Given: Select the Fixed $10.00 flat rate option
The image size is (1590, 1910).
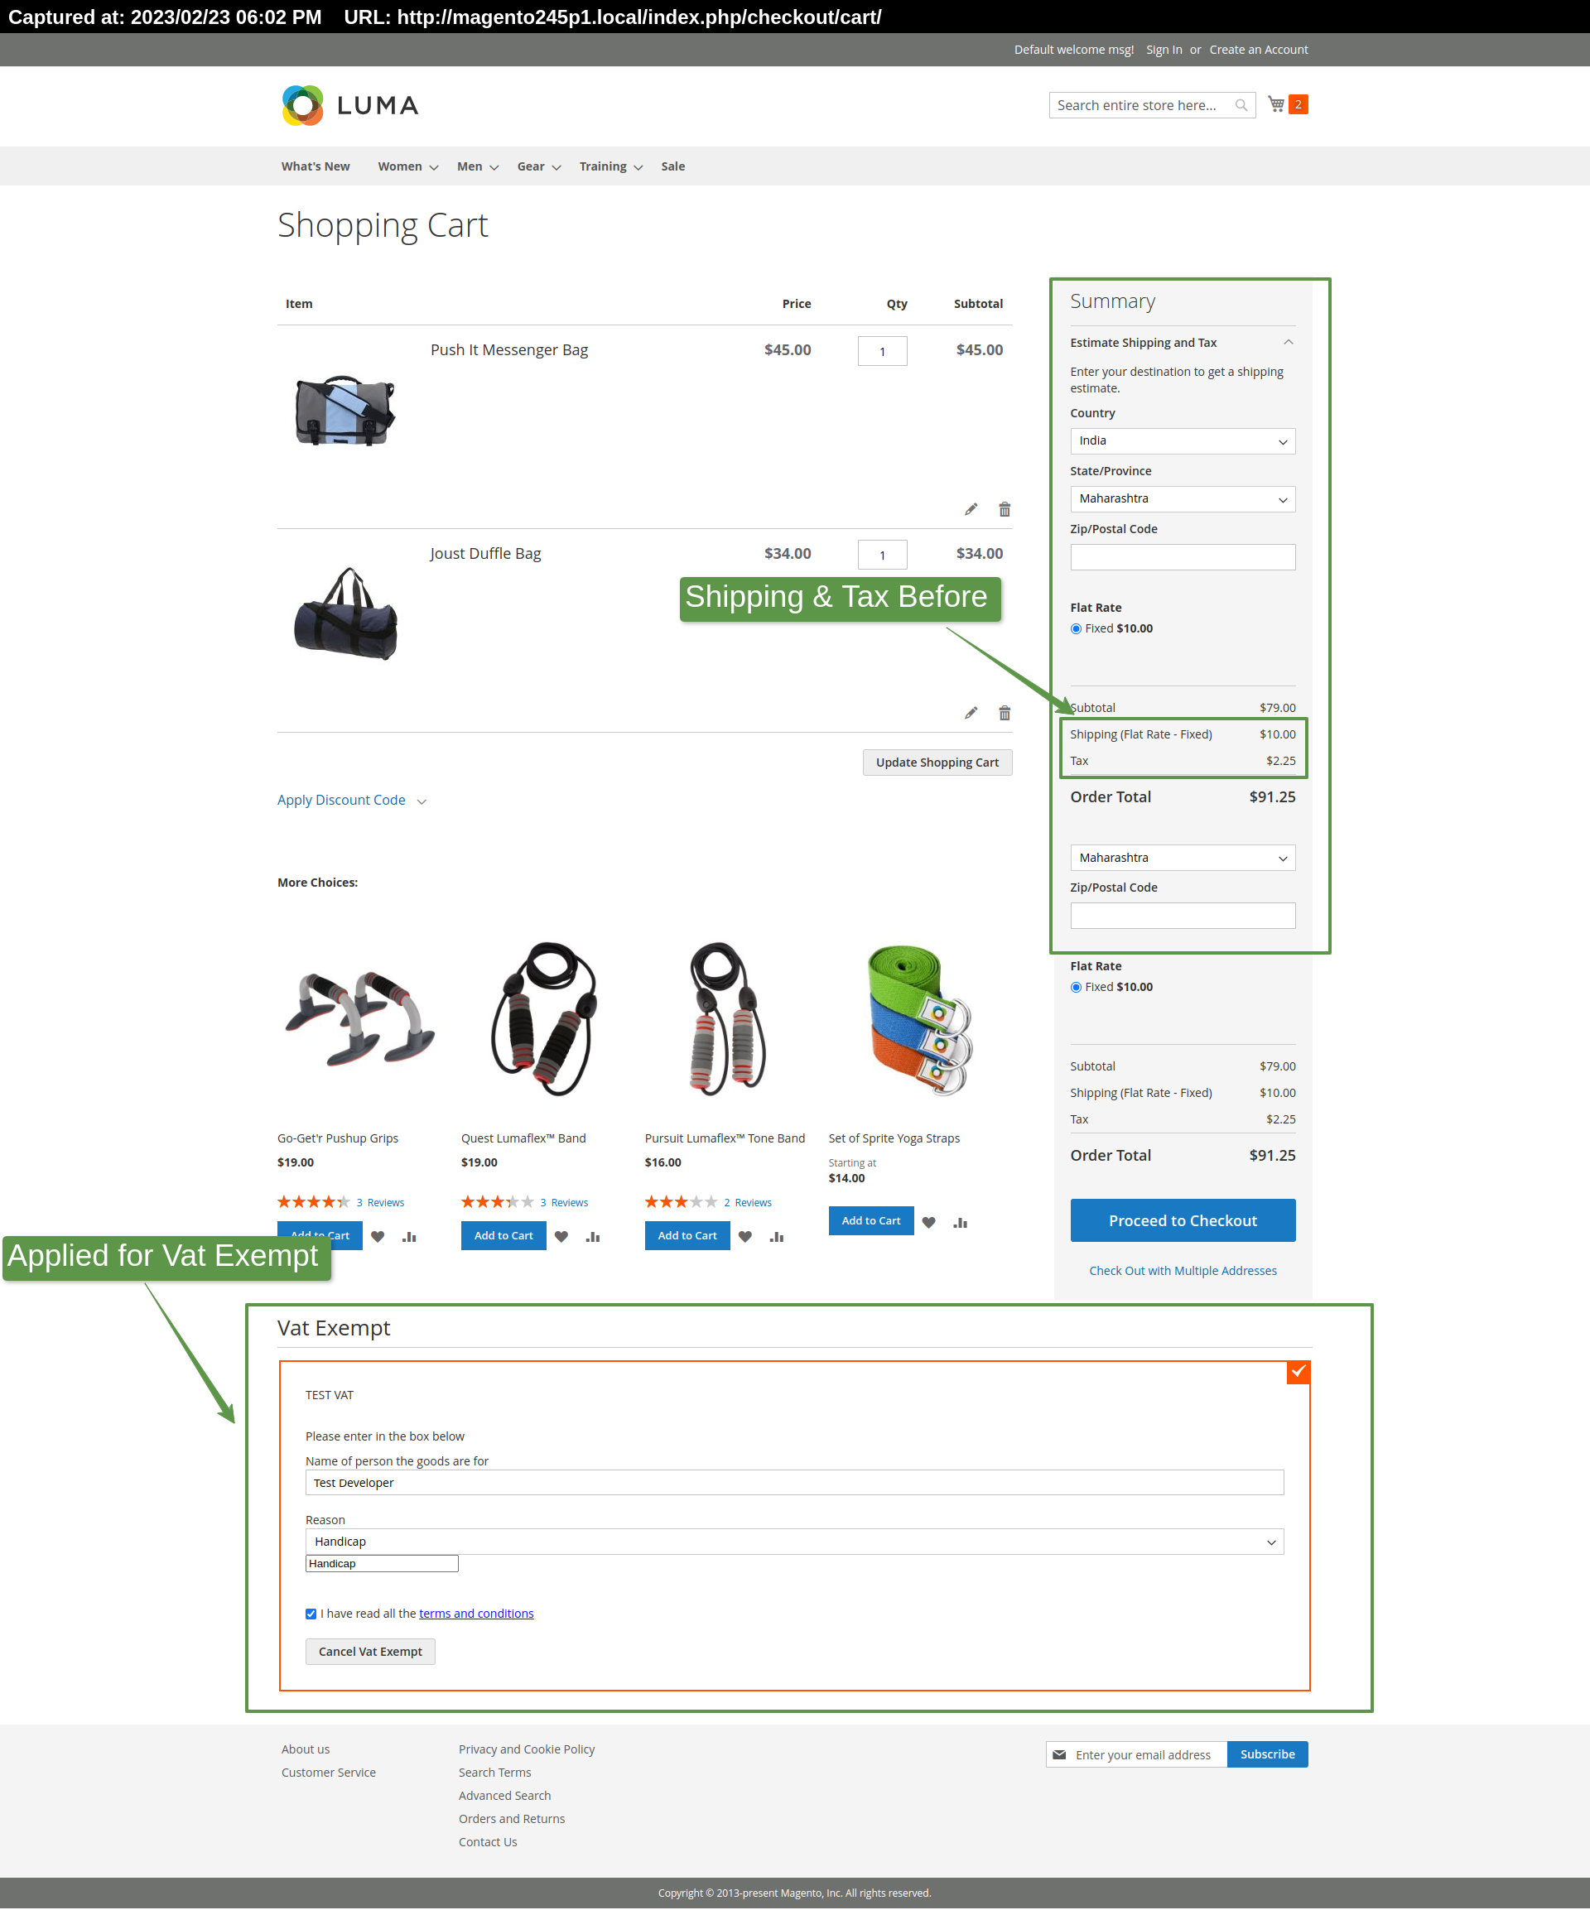Looking at the screenshot, I should [1076, 628].
